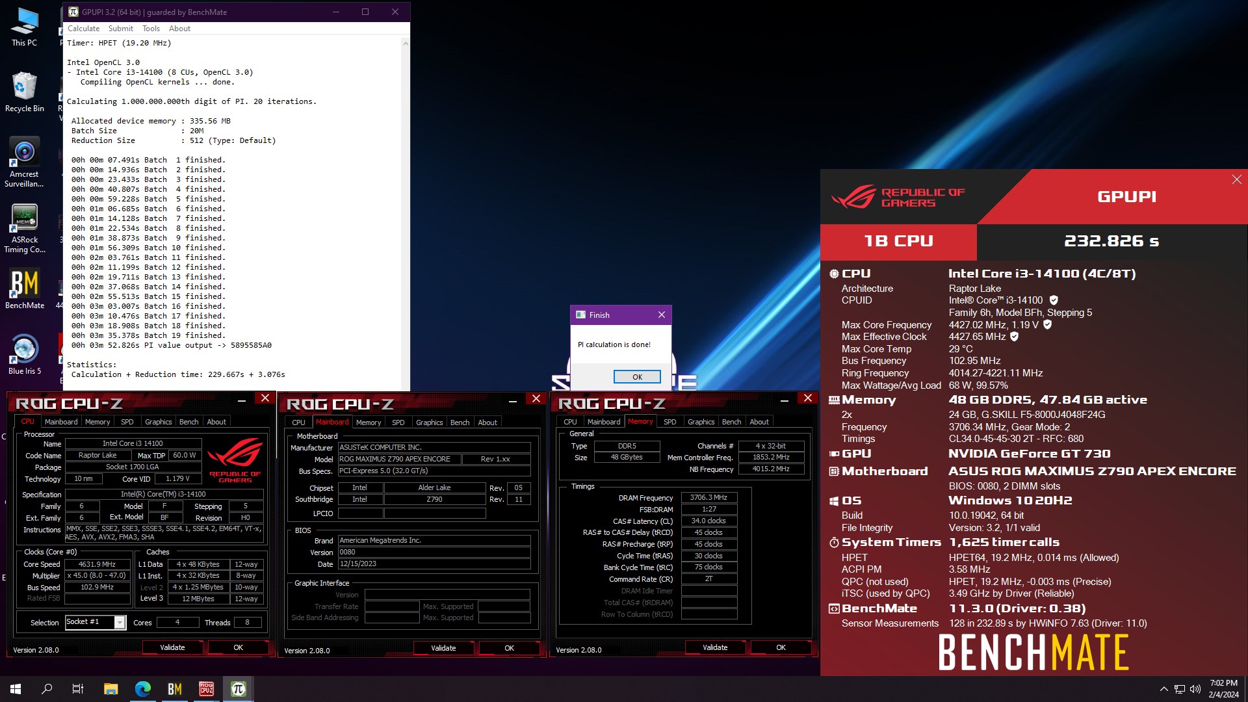Maximize the GPUPI window
This screenshot has width=1248, height=702.
point(365,12)
